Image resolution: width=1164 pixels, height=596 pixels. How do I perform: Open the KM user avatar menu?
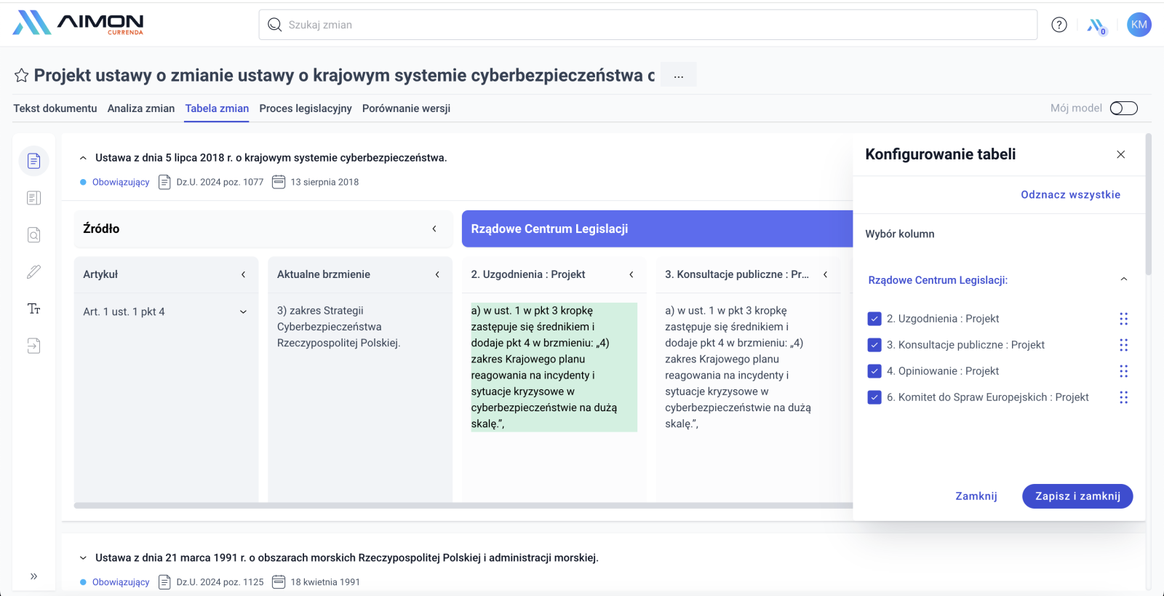click(x=1139, y=25)
